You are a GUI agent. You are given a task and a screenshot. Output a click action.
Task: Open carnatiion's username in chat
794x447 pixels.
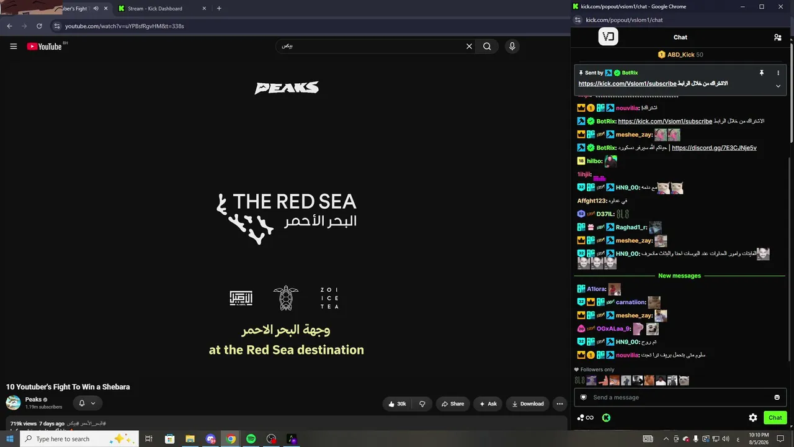pos(630,302)
